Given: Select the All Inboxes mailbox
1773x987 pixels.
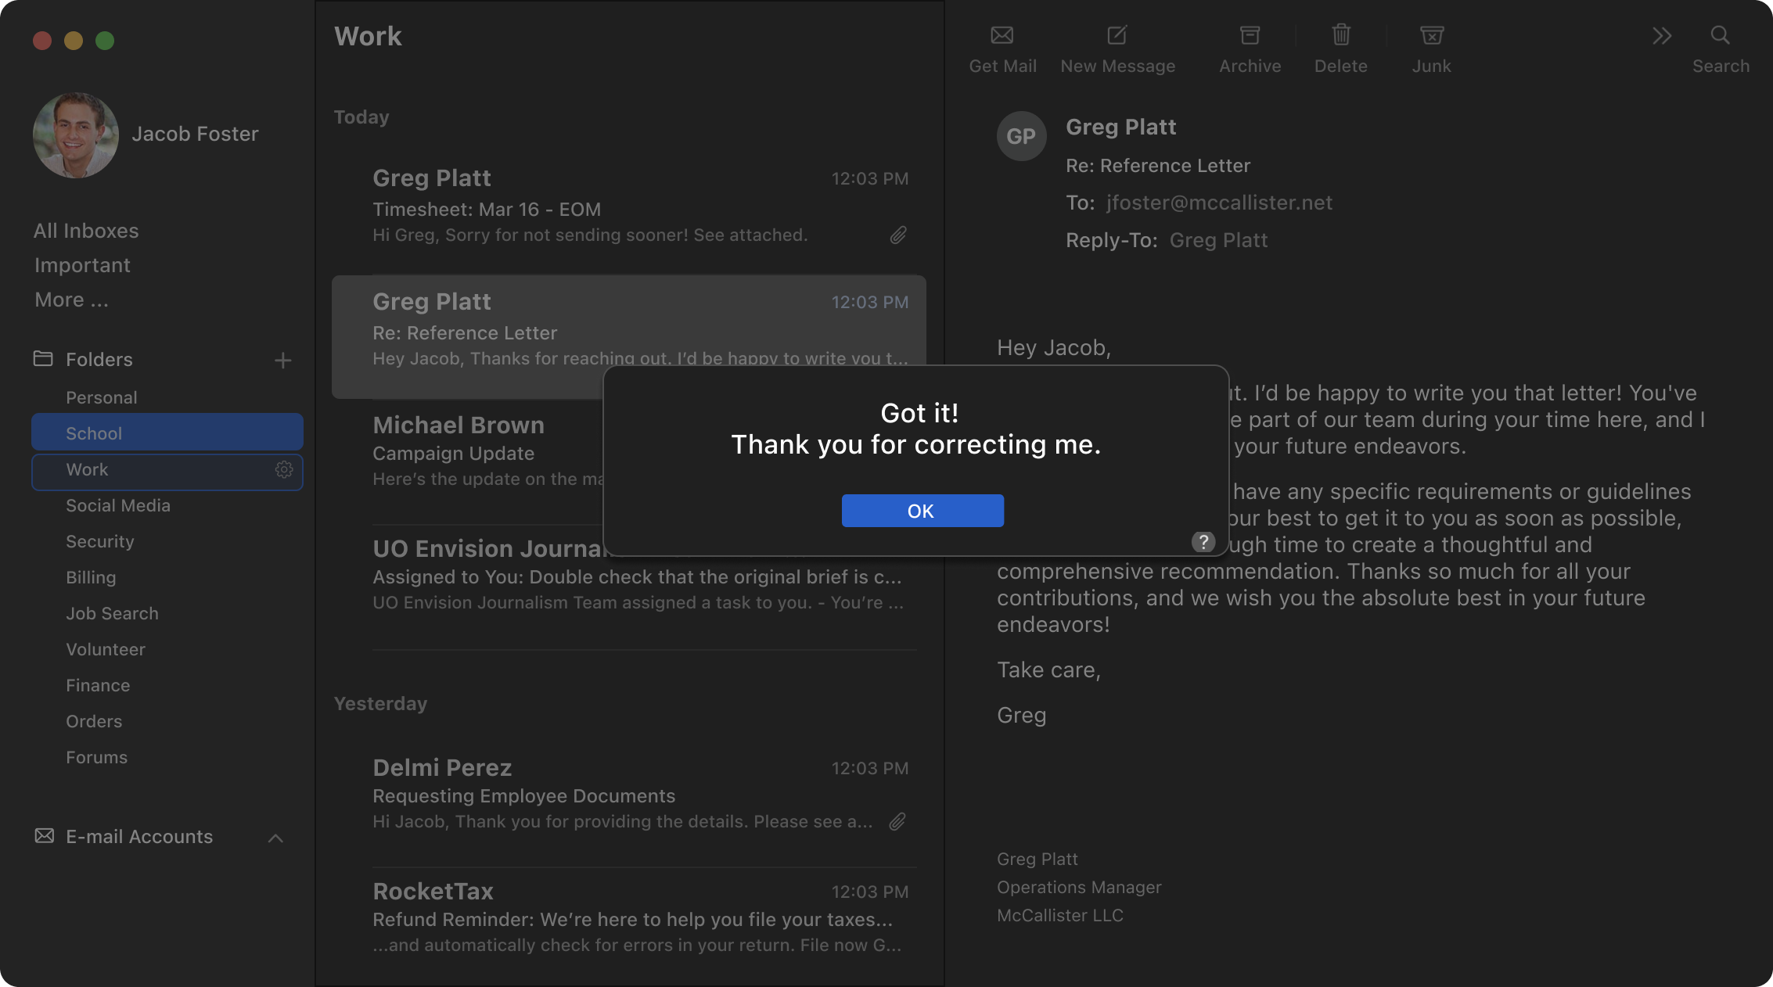Looking at the screenshot, I should (86, 231).
